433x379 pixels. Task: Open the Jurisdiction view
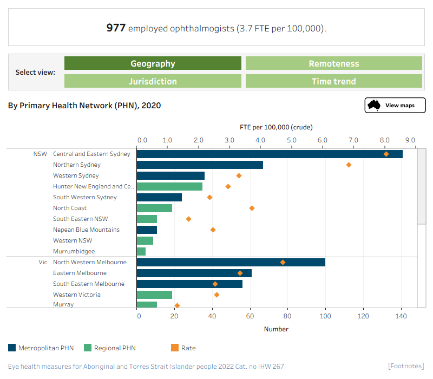pyautogui.click(x=153, y=81)
